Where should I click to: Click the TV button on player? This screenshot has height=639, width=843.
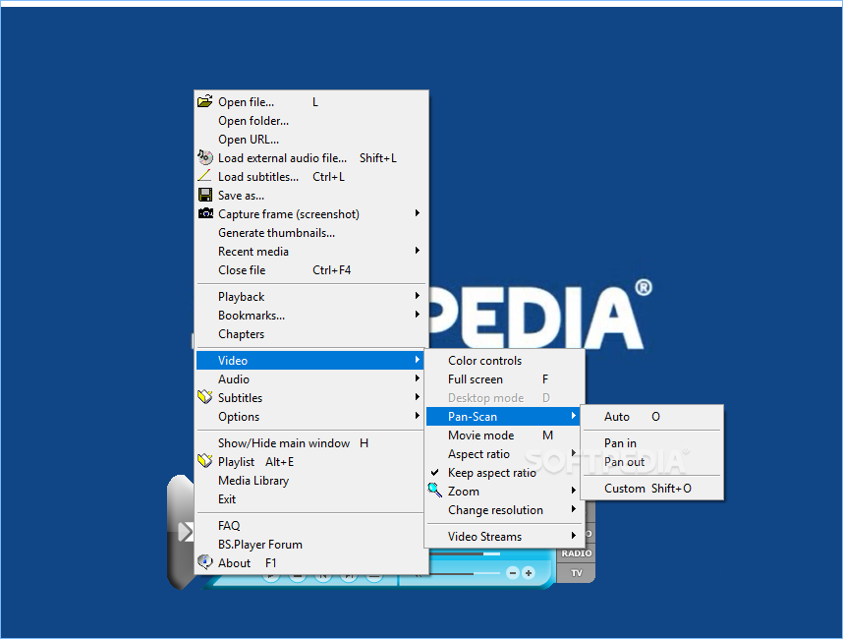(x=576, y=573)
